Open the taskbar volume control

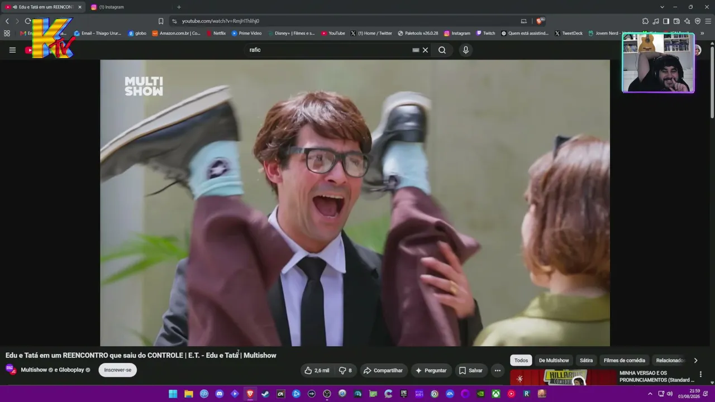[x=669, y=394]
